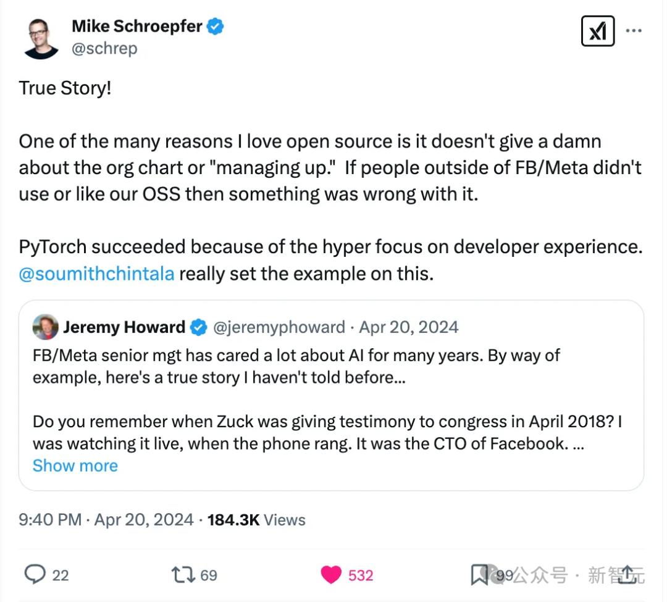Click the share upload icon
The image size is (667, 602).
[x=627, y=575]
